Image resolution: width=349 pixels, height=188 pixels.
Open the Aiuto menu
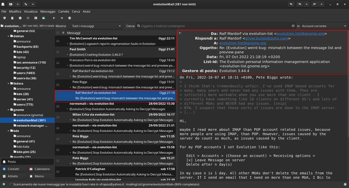point(86,11)
